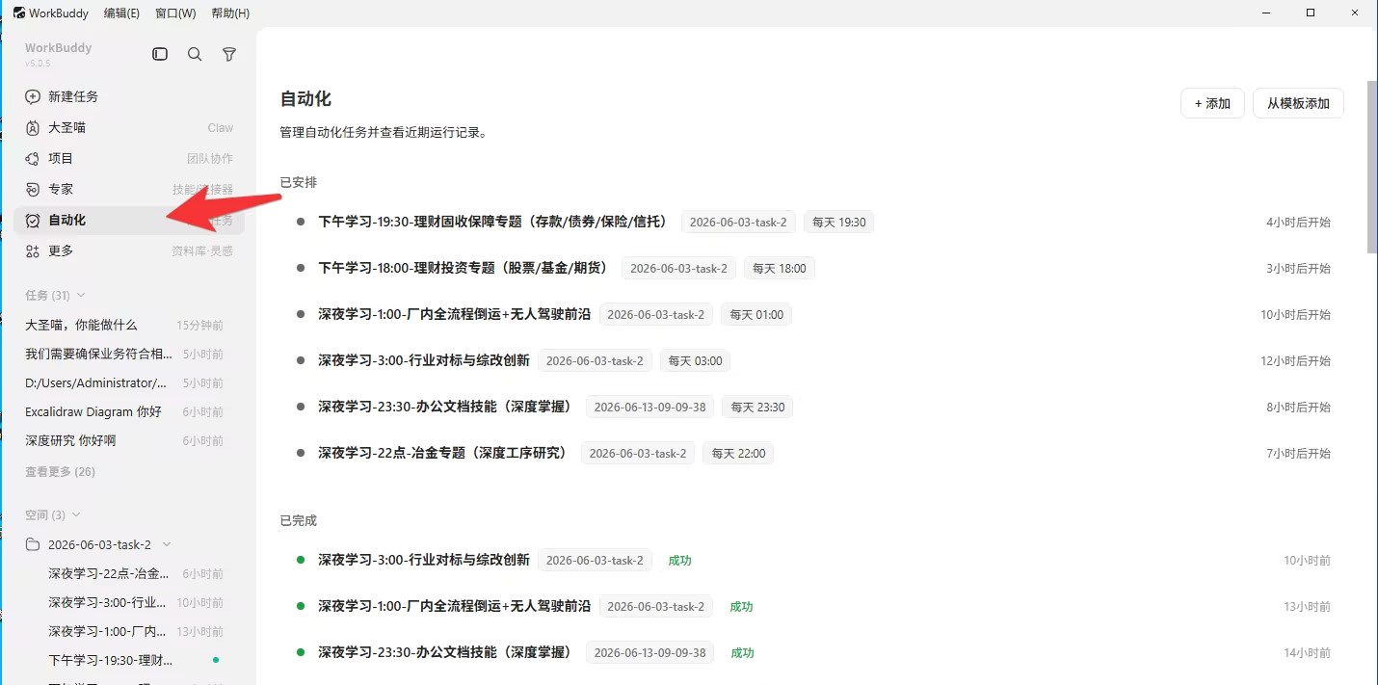This screenshot has height=685, width=1378.
Task: Toggle the sidebar panel icon
Action: click(x=160, y=55)
